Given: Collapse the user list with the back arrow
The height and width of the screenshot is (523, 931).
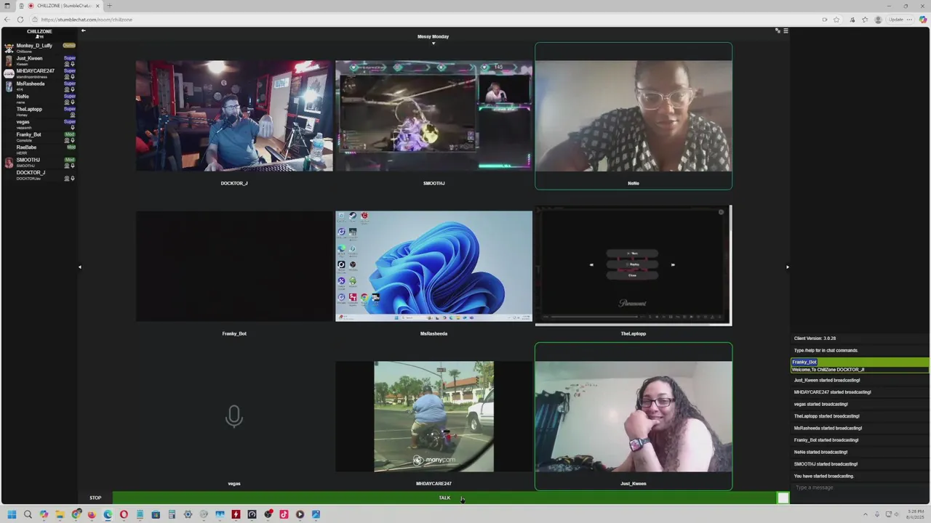Looking at the screenshot, I should click(83, 31).
